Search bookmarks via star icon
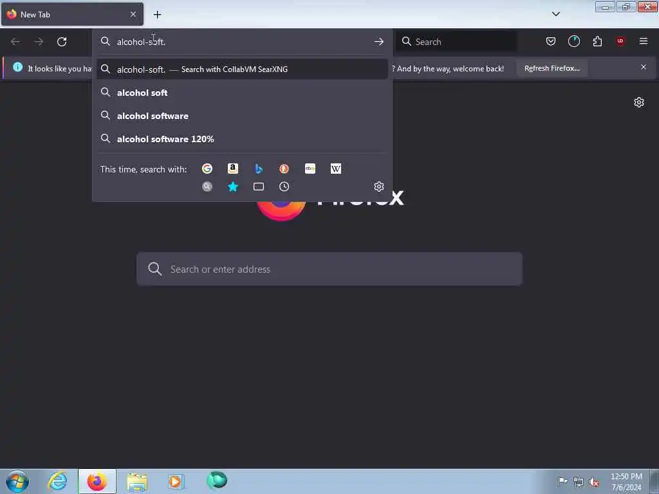This screenshot has width=659, height=494. click(x=233, y=187)
